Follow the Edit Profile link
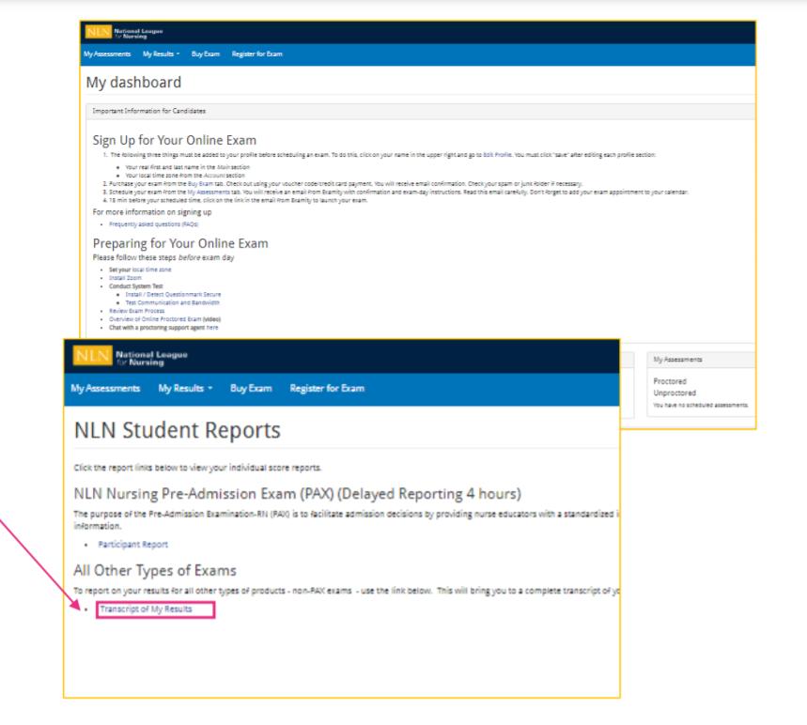This screenshot has width=807, height=725. (x=497, y=155)
